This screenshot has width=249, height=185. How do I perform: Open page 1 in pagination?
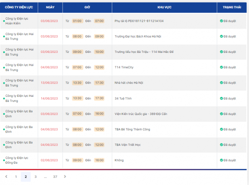[16, 177]
